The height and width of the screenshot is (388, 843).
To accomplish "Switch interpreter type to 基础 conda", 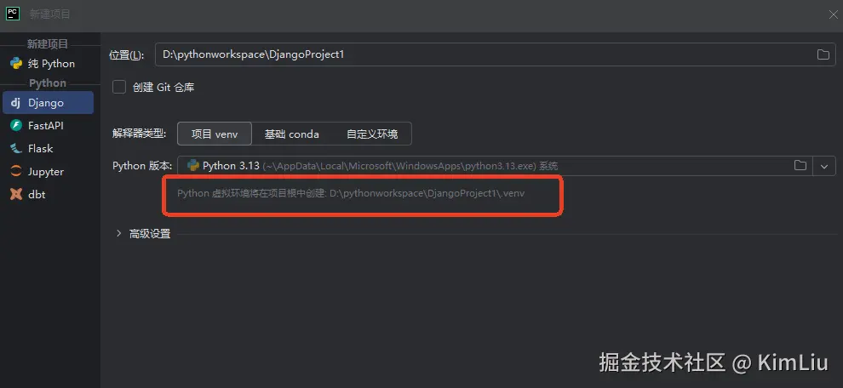I will pos(291,134).
